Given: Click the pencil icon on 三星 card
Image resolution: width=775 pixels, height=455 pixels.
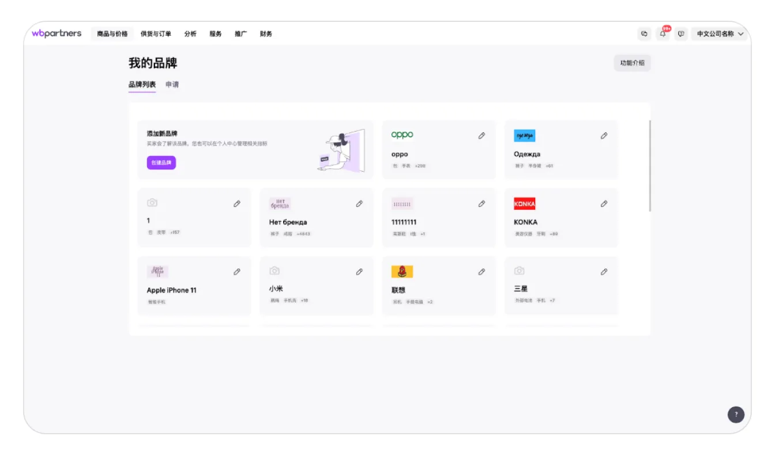Looking at the screenshot, I should pyautogui.click(x=604, y=272).
